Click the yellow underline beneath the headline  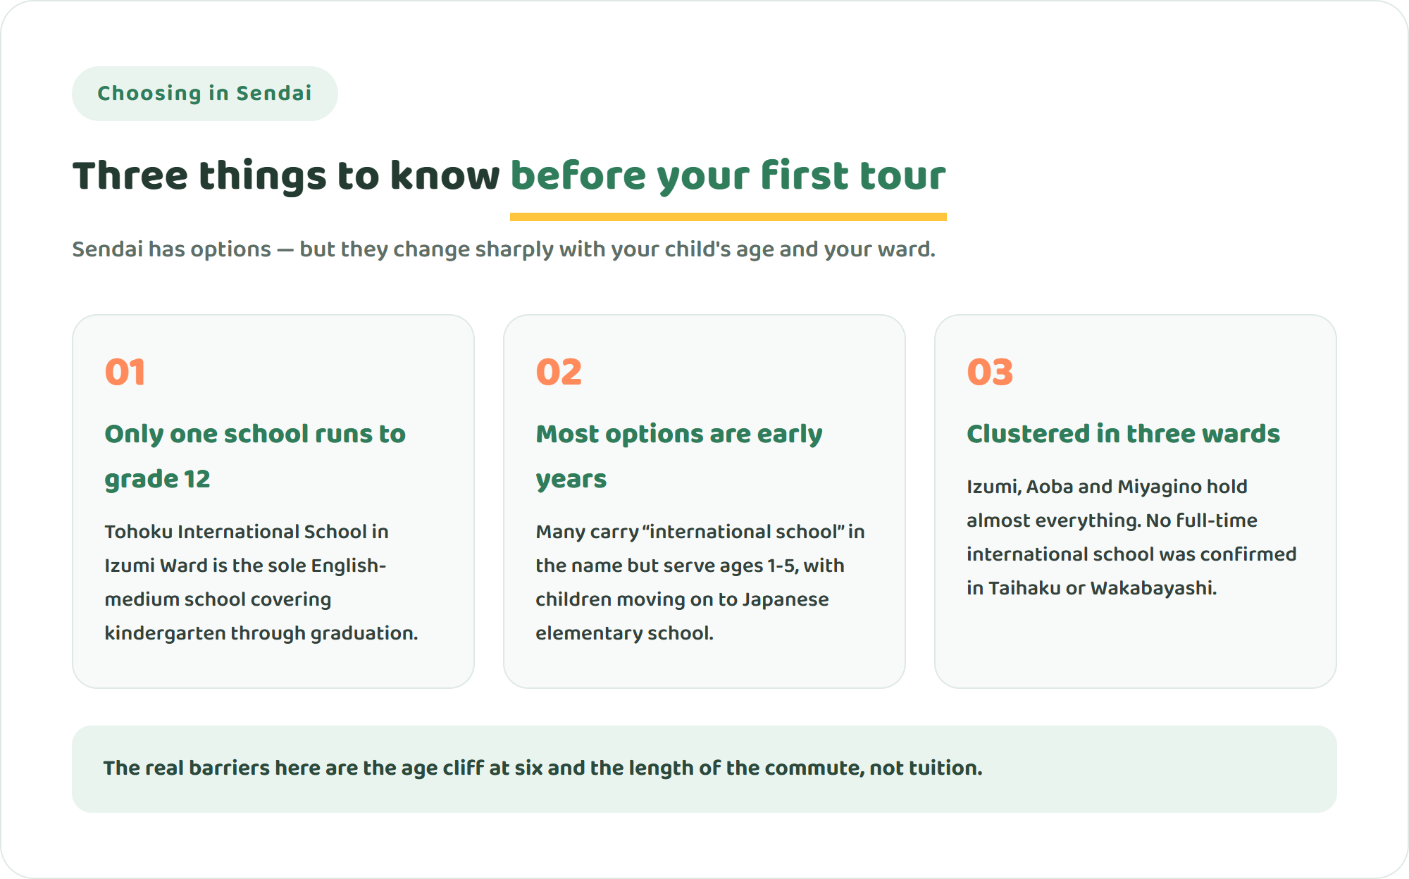click(728, 217)
